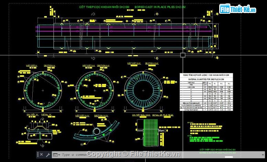Select table heading 'MATERIAL QUANTITIES FOR ONE PILE'
Image resolution: width=267 pixels, height=162 pixels.
point(206,79)
